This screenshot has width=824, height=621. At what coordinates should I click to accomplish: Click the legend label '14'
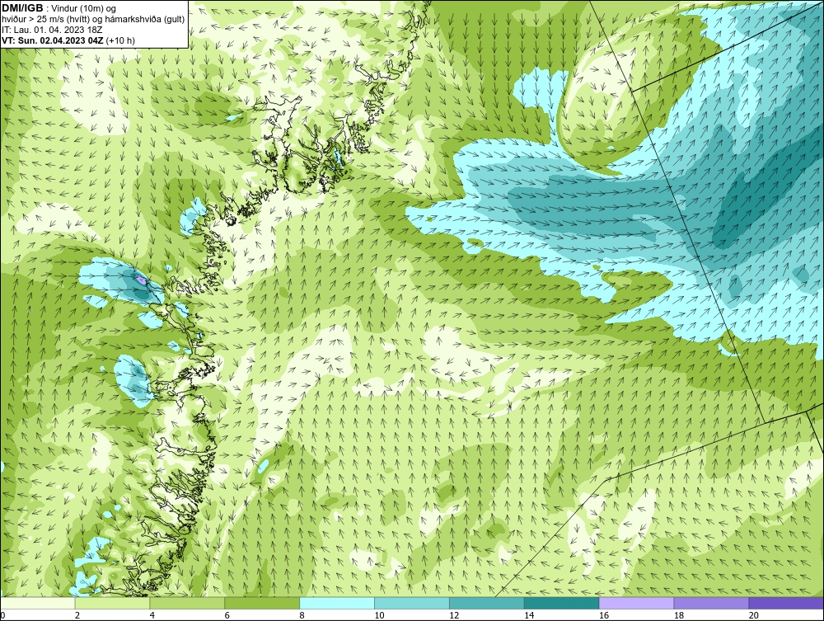pyautogui.click(x=529, y=615)
